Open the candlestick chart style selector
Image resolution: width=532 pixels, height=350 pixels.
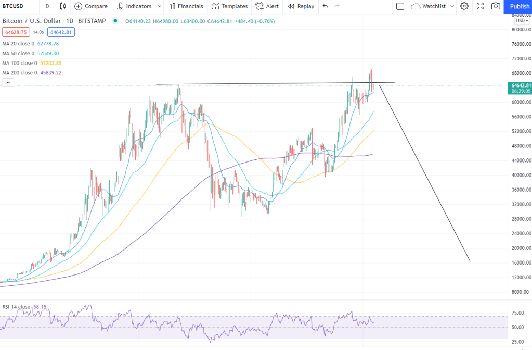(x=63, y=6)
